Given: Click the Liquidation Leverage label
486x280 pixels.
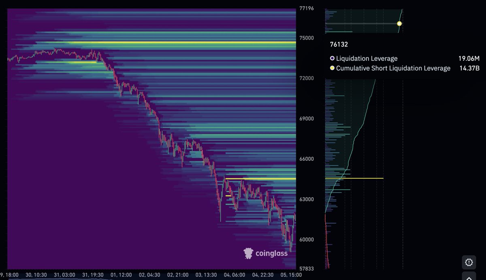Looking at the screenshot, I should [367, 59].
